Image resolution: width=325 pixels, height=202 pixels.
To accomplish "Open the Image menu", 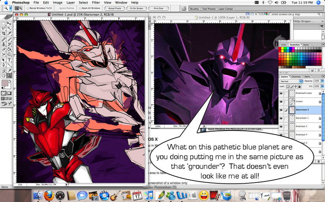I will pos(58,3).
